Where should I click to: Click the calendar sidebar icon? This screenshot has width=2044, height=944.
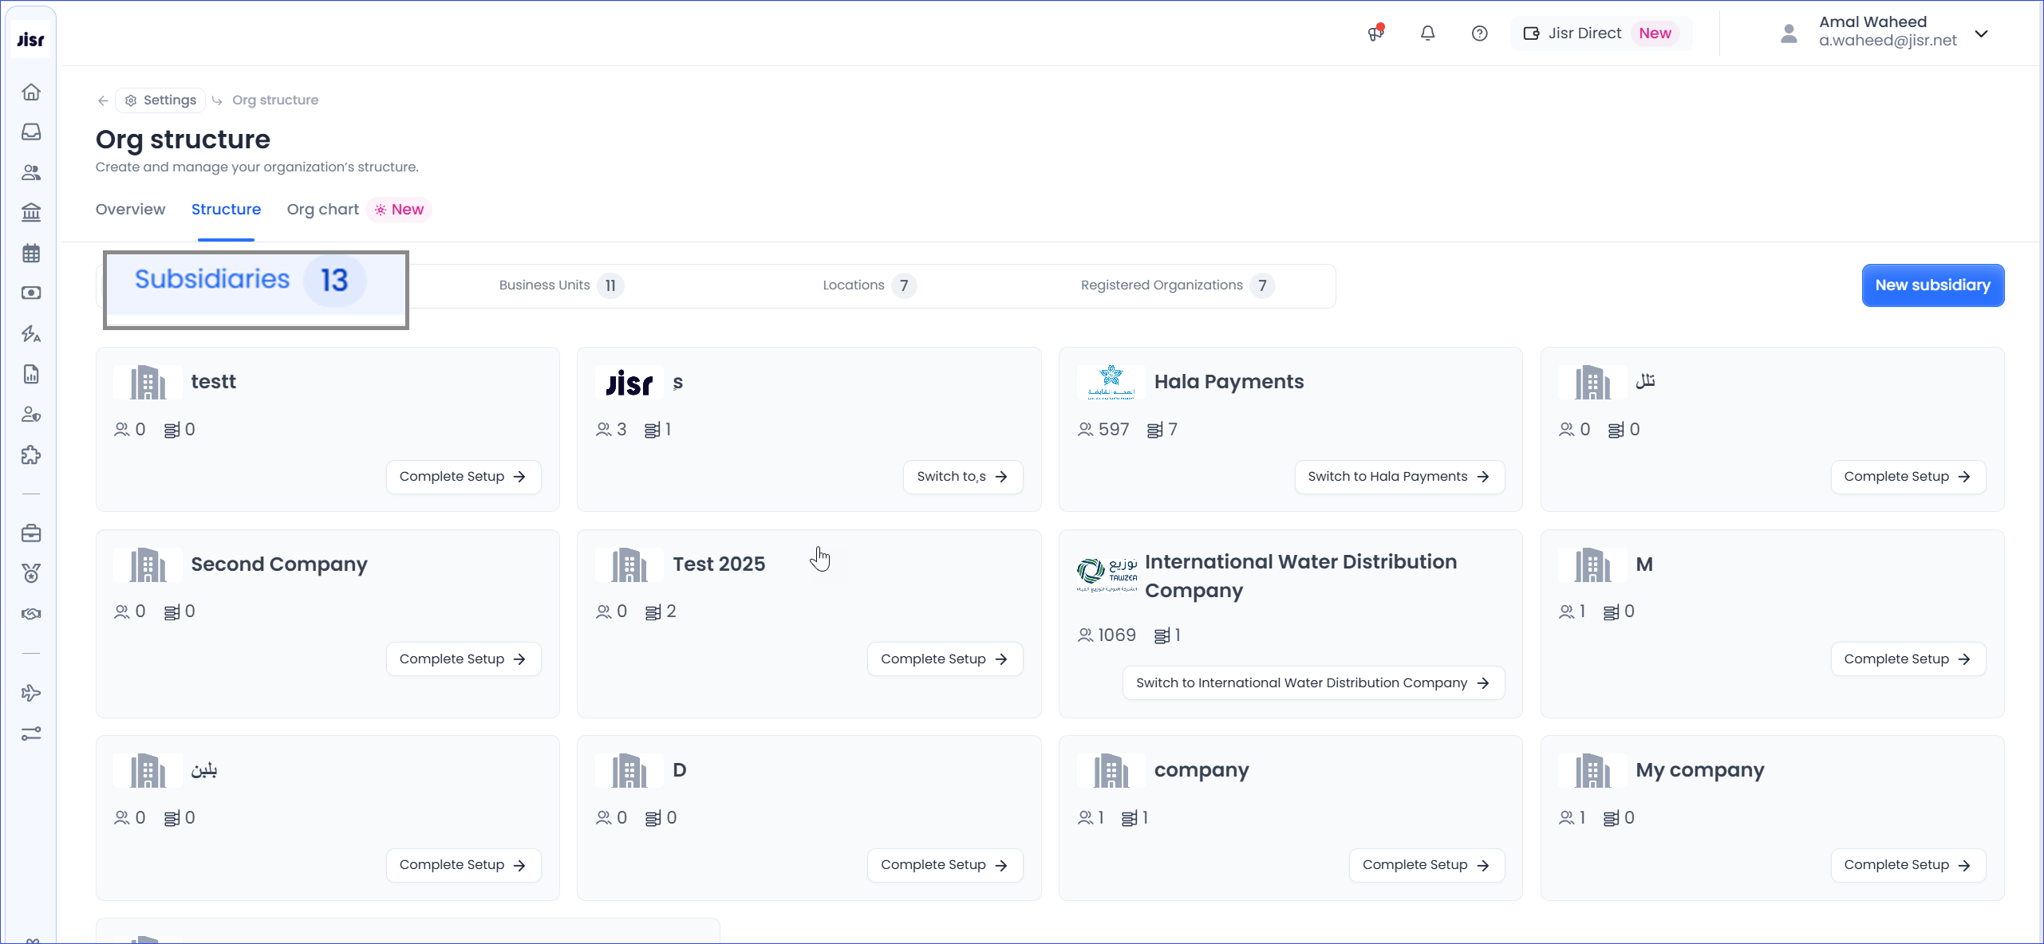31,254
